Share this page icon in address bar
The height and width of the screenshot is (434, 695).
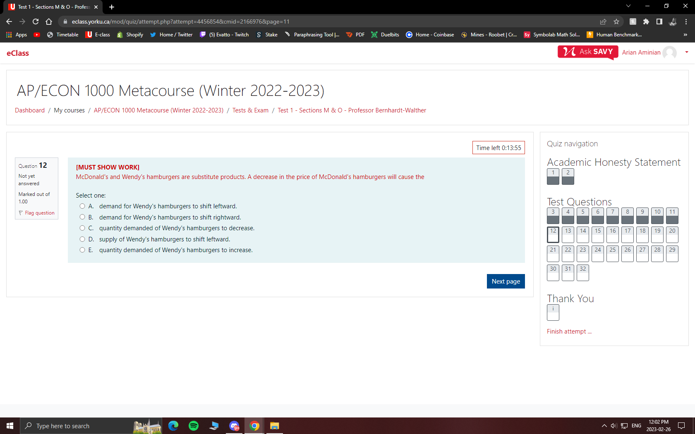603,21
